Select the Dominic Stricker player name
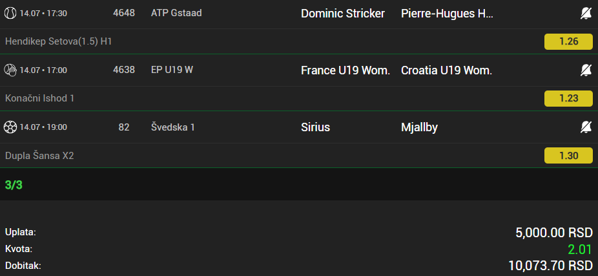The height and width of the screenshot is (276, 598). point(343,14)
